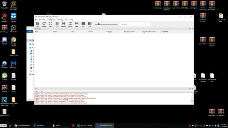Click the Supported Resolutions column header

click(149, 32)
